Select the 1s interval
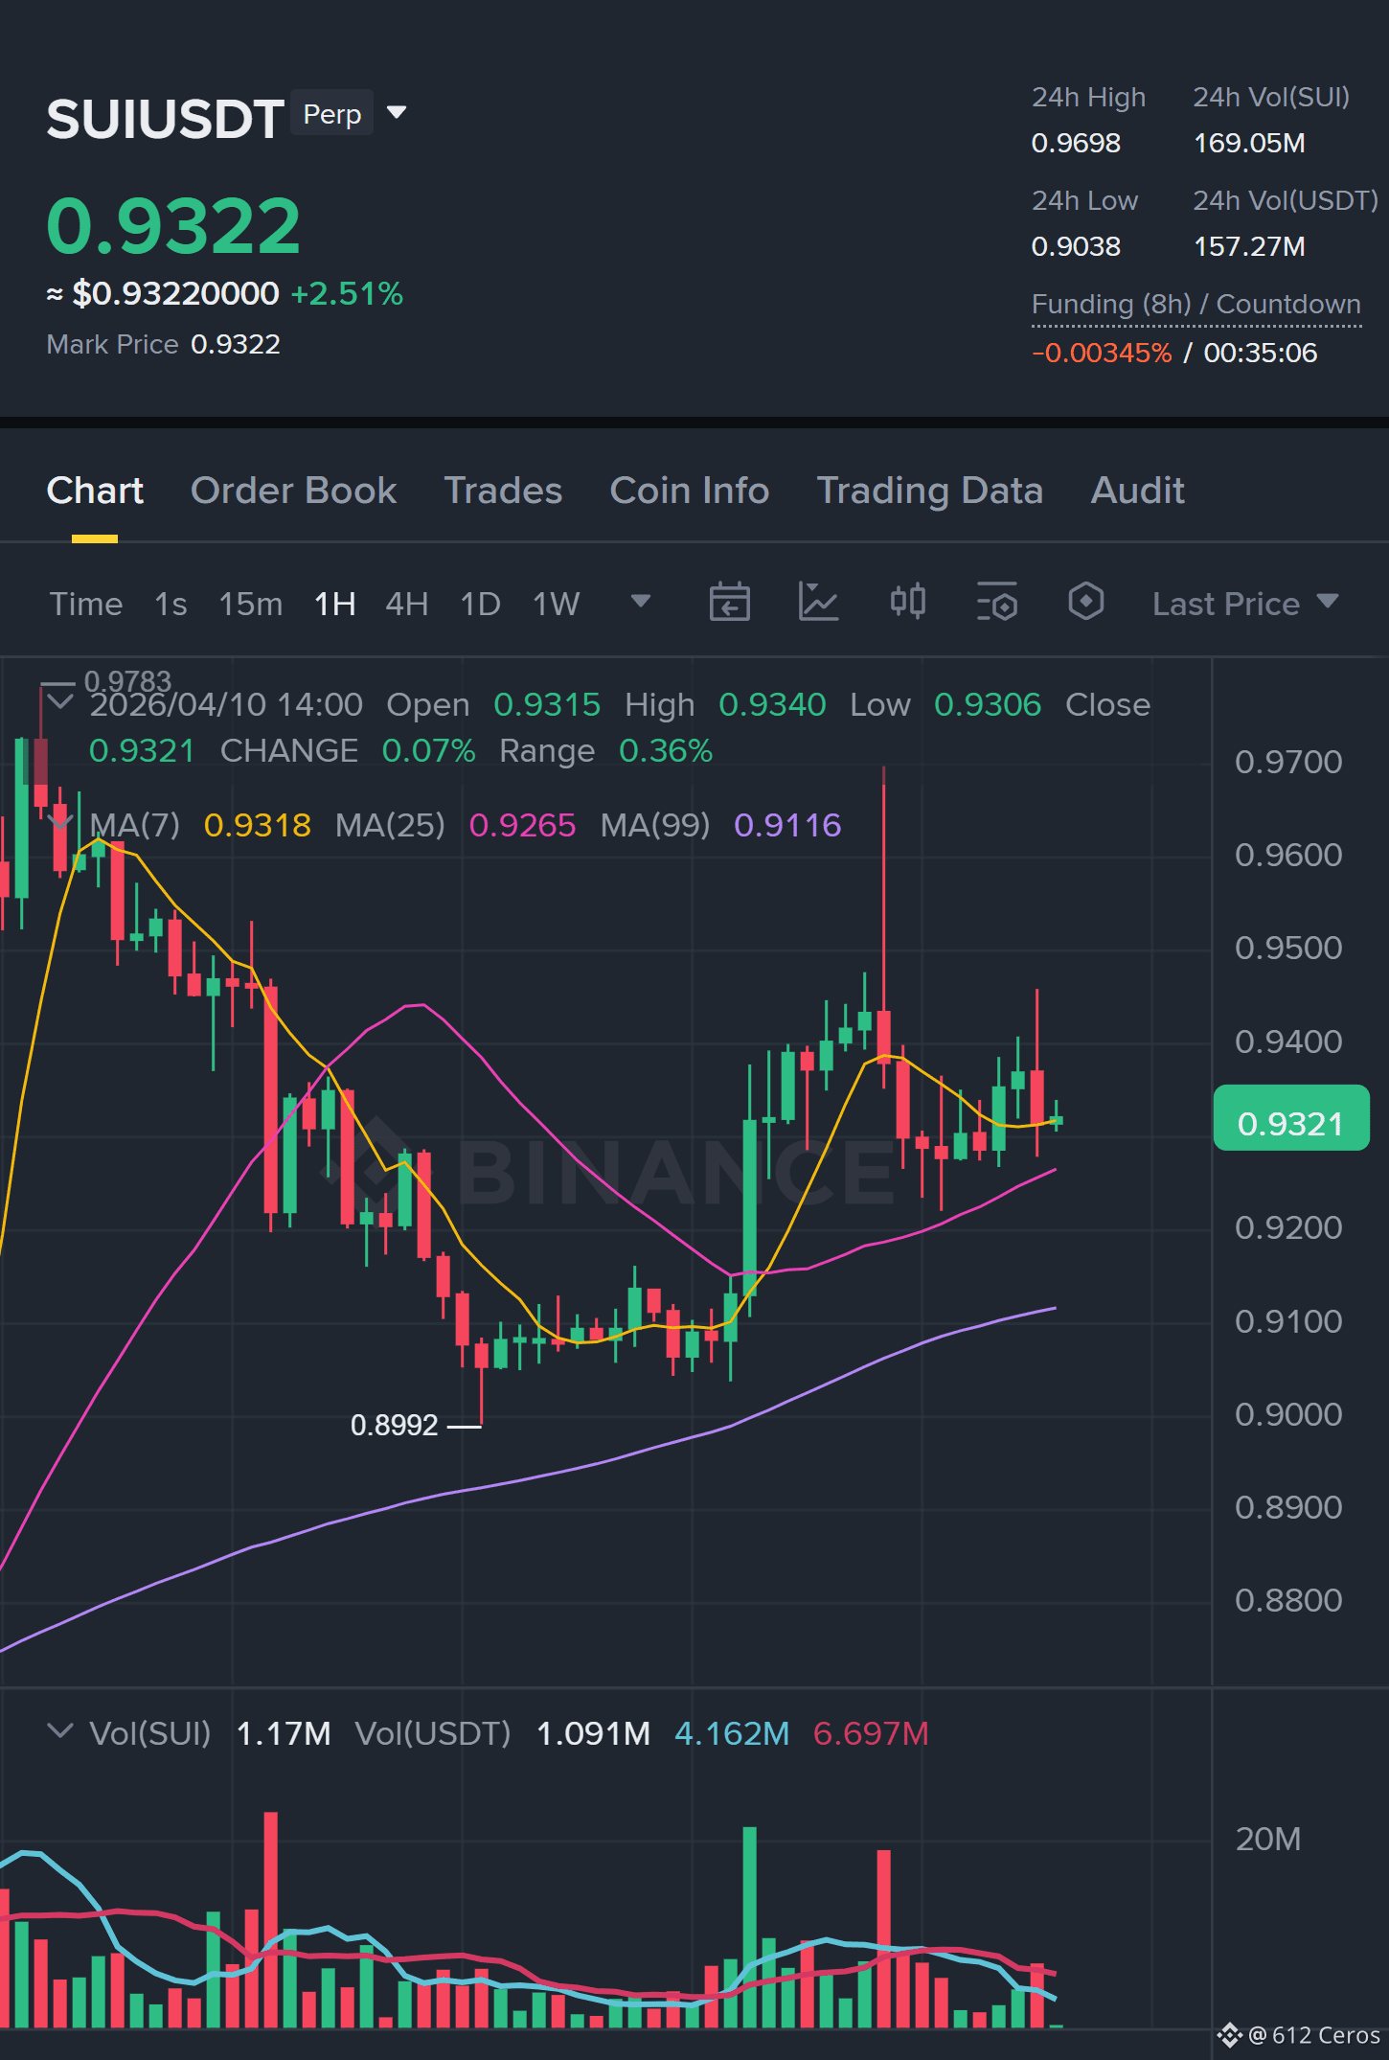 pyautogui.click(x=171, y=605)
